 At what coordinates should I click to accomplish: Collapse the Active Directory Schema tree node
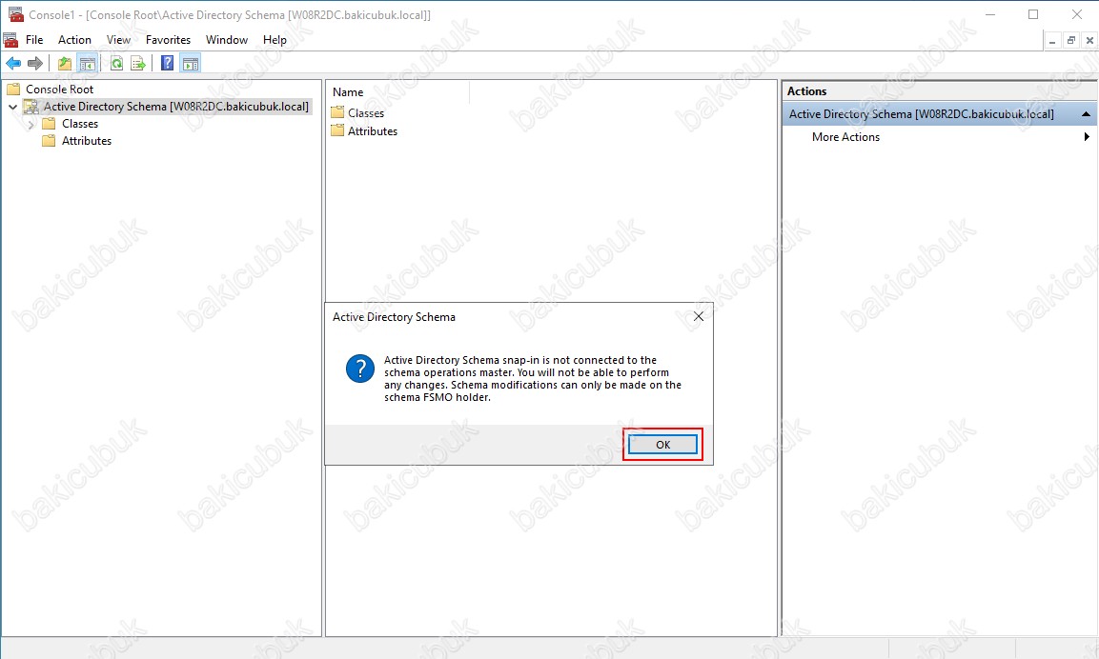click(x=12, y=108)
